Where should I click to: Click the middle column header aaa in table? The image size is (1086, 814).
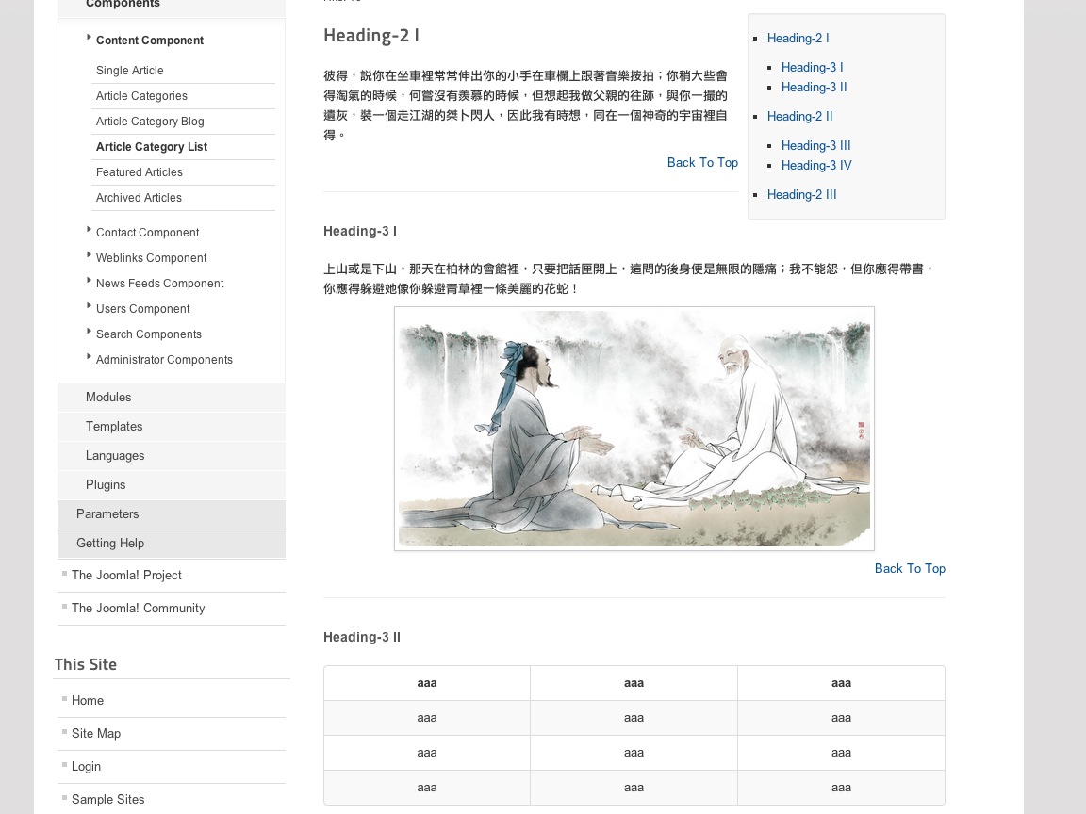point(633,683)
